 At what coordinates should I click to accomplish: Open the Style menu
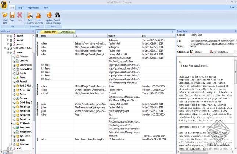pos(233,7)
